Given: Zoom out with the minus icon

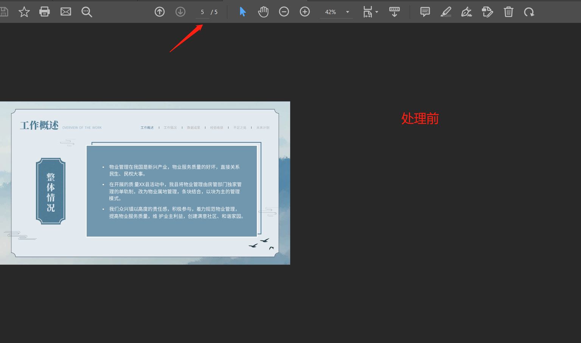Looking at the screenshot, I should [x=284, y=12].
